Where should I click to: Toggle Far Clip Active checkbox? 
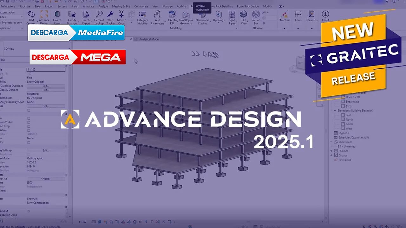tap(29, 130)
